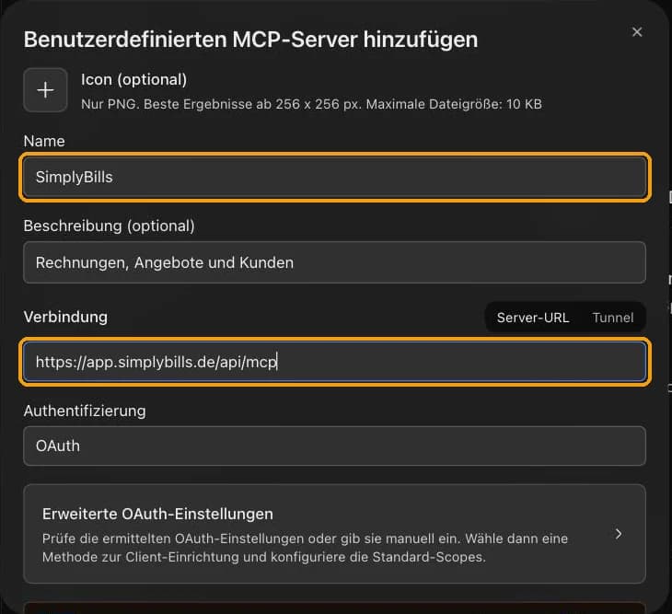The height and width of the screenshot is (614, 672).
Task: Click the Beschreibung (optional) label
Action: pyautogui.click(x=109, y=226)
